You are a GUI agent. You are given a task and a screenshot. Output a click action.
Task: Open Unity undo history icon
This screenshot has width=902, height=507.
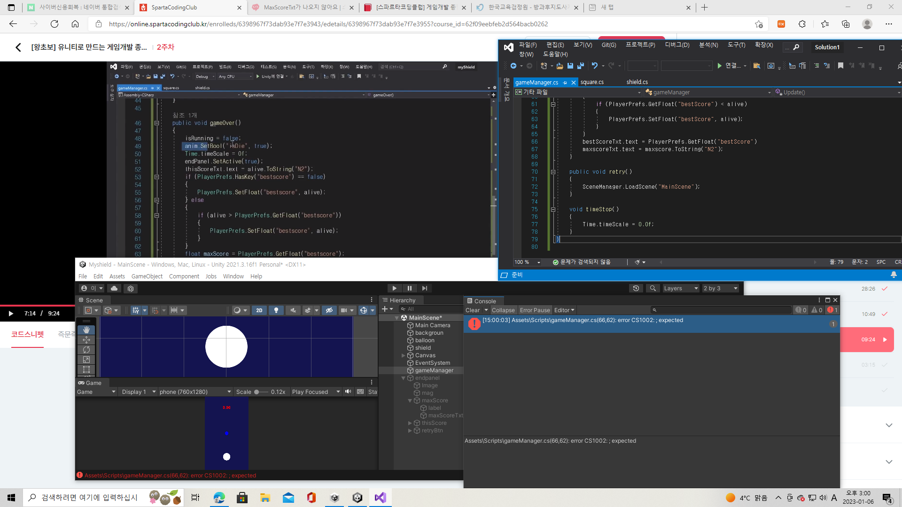pos(636,288)
